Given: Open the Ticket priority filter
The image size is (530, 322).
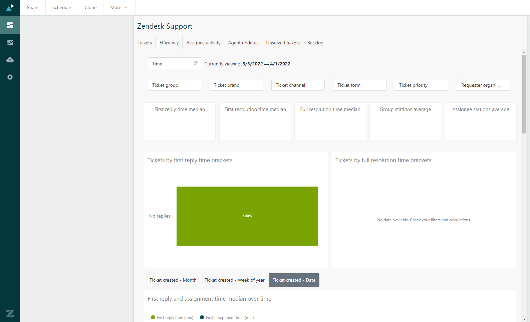Looking at the screenshot, I should 422,85.
